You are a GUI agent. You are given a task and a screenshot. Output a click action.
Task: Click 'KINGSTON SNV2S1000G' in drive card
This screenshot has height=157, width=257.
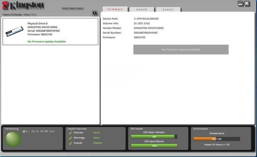[x=42, y=27]
